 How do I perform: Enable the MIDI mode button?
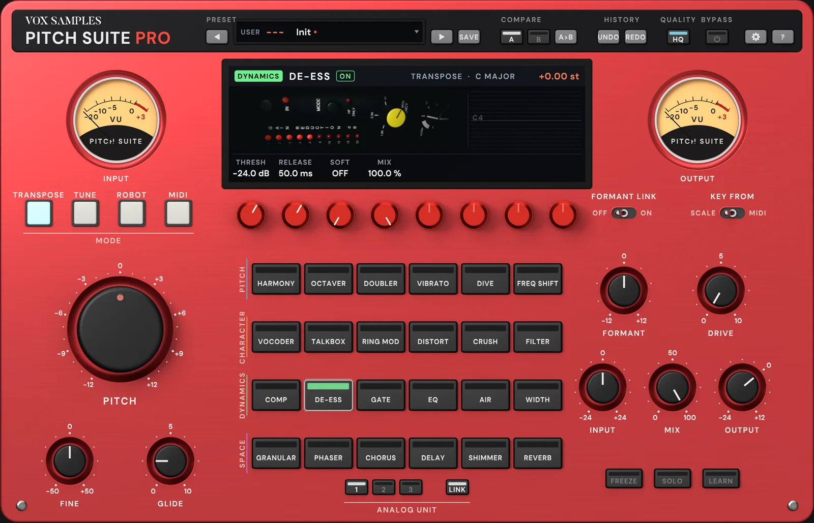click(178, 213)
